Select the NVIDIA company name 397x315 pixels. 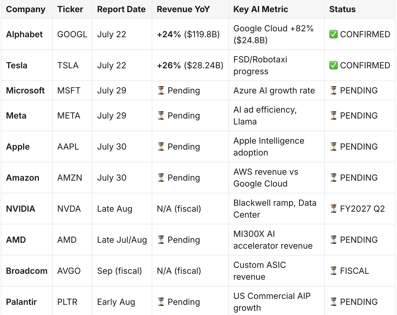(21, 209)
